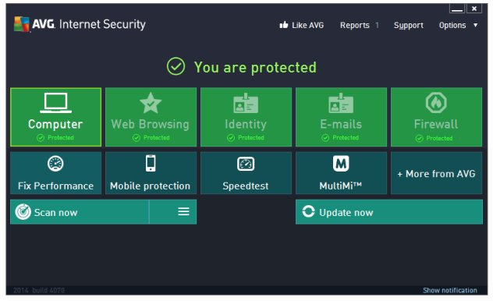The width and height of the screenshot is (493, 301).
Task: Expand the Options dropdown arrow
Action: [475, 25]
